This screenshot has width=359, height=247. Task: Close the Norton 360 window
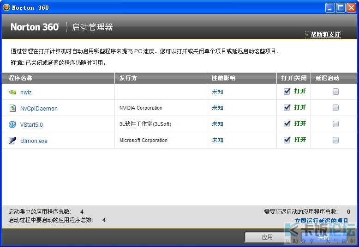[351, 7]
